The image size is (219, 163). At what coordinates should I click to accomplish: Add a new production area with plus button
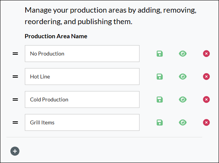[x=15, y=151]
